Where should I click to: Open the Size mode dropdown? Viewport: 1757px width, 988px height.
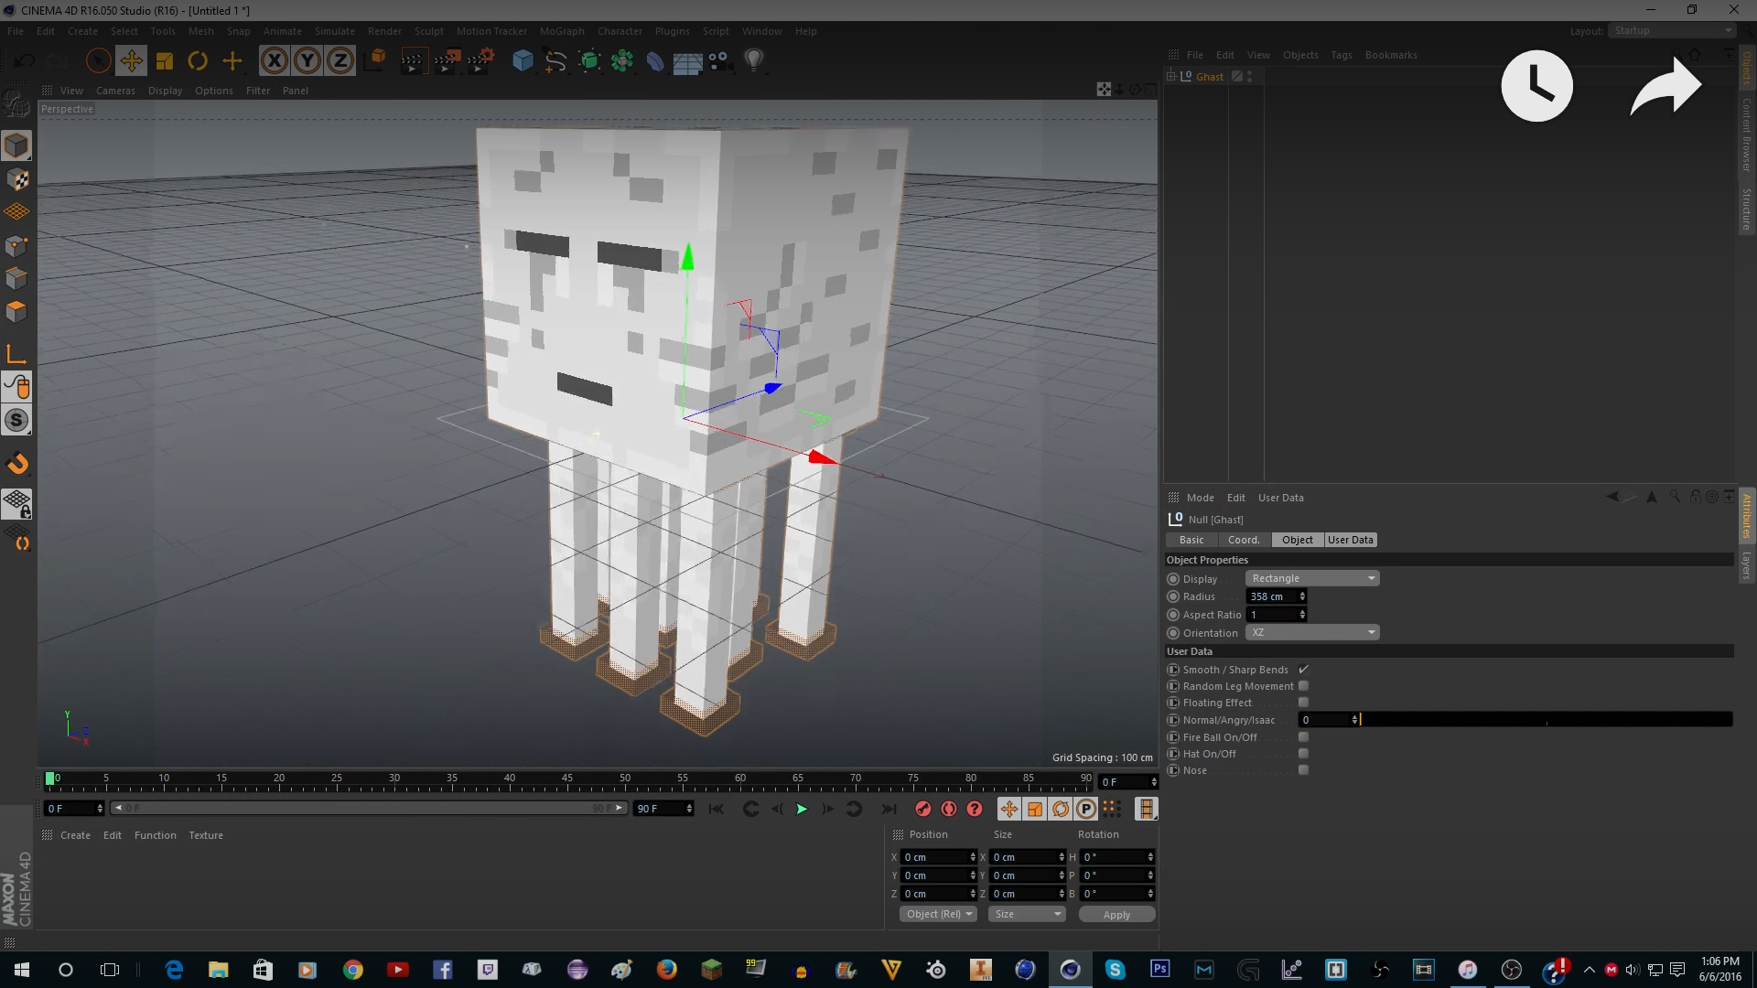[x=1027, y=914]
